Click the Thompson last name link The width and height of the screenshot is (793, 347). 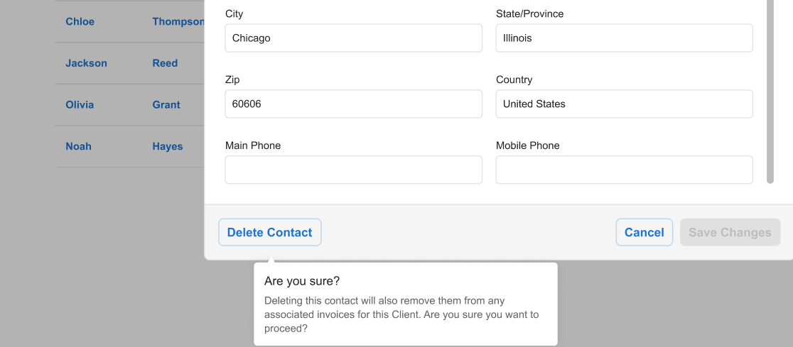[178, 21]
